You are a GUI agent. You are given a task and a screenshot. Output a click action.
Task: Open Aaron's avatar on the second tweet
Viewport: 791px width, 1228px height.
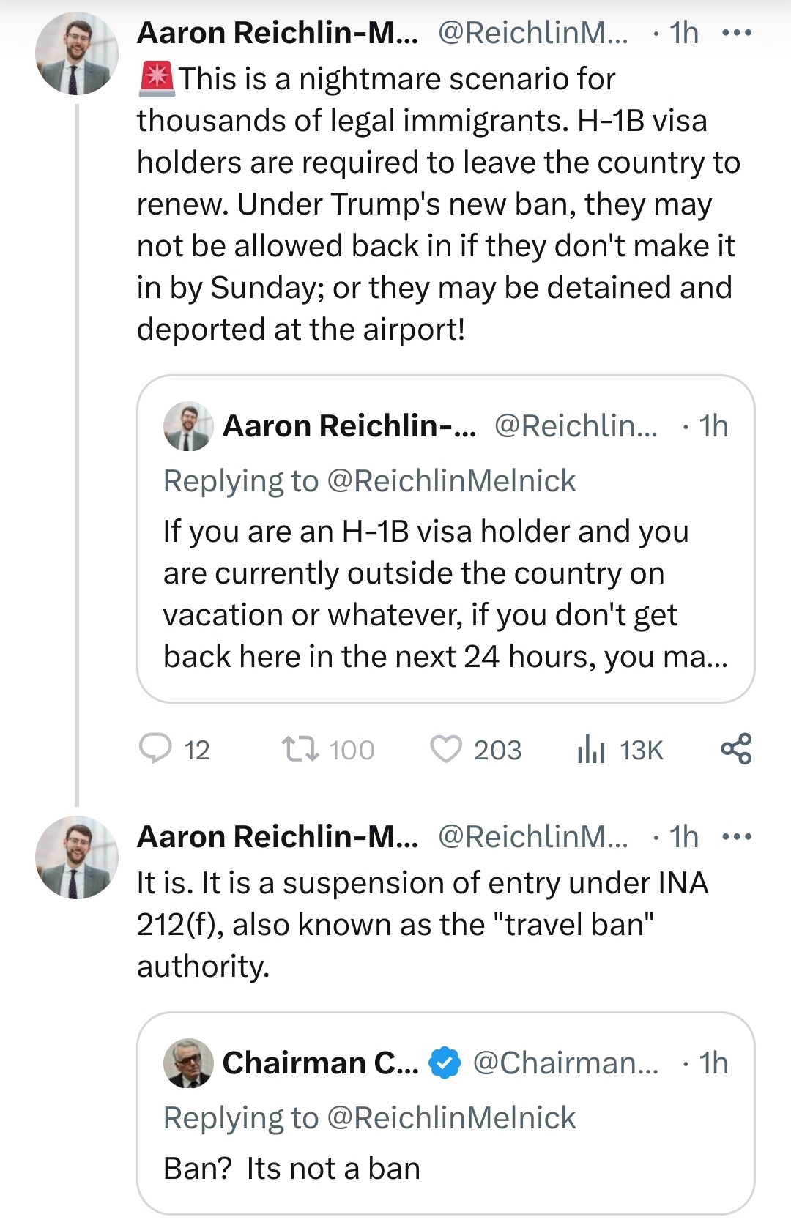click(76, 857)
